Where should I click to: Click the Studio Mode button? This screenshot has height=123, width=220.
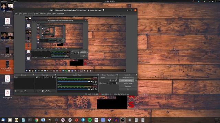128,83
